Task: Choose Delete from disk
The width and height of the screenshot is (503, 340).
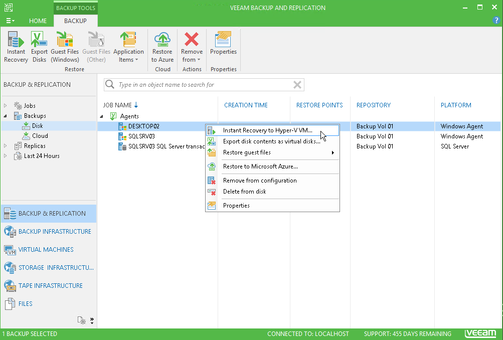Action: click(272, 192)
